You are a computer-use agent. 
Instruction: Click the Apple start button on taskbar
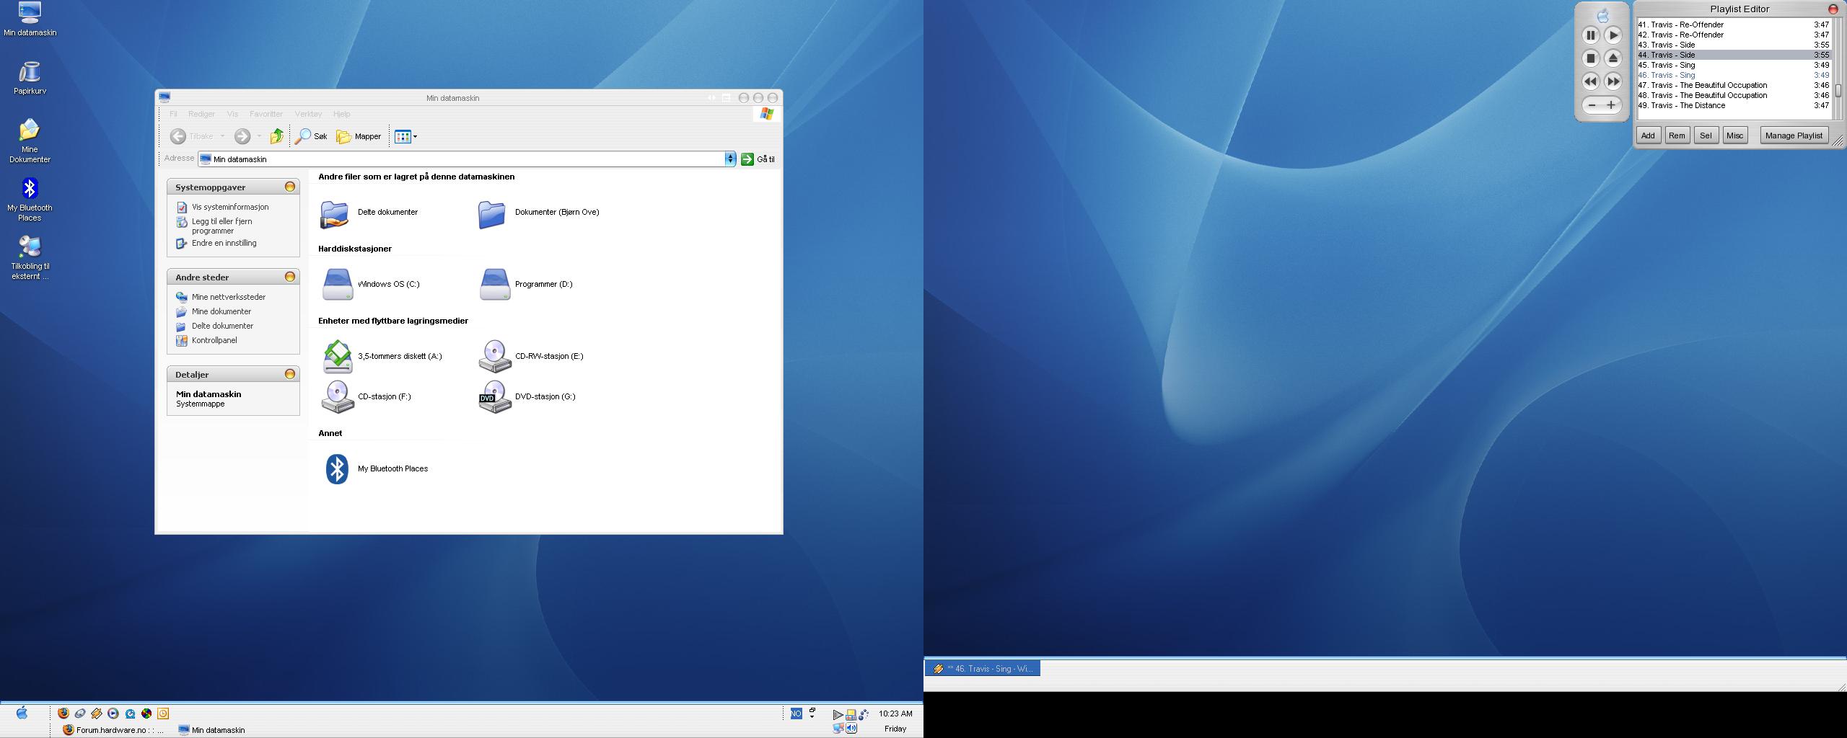point(22,713)
